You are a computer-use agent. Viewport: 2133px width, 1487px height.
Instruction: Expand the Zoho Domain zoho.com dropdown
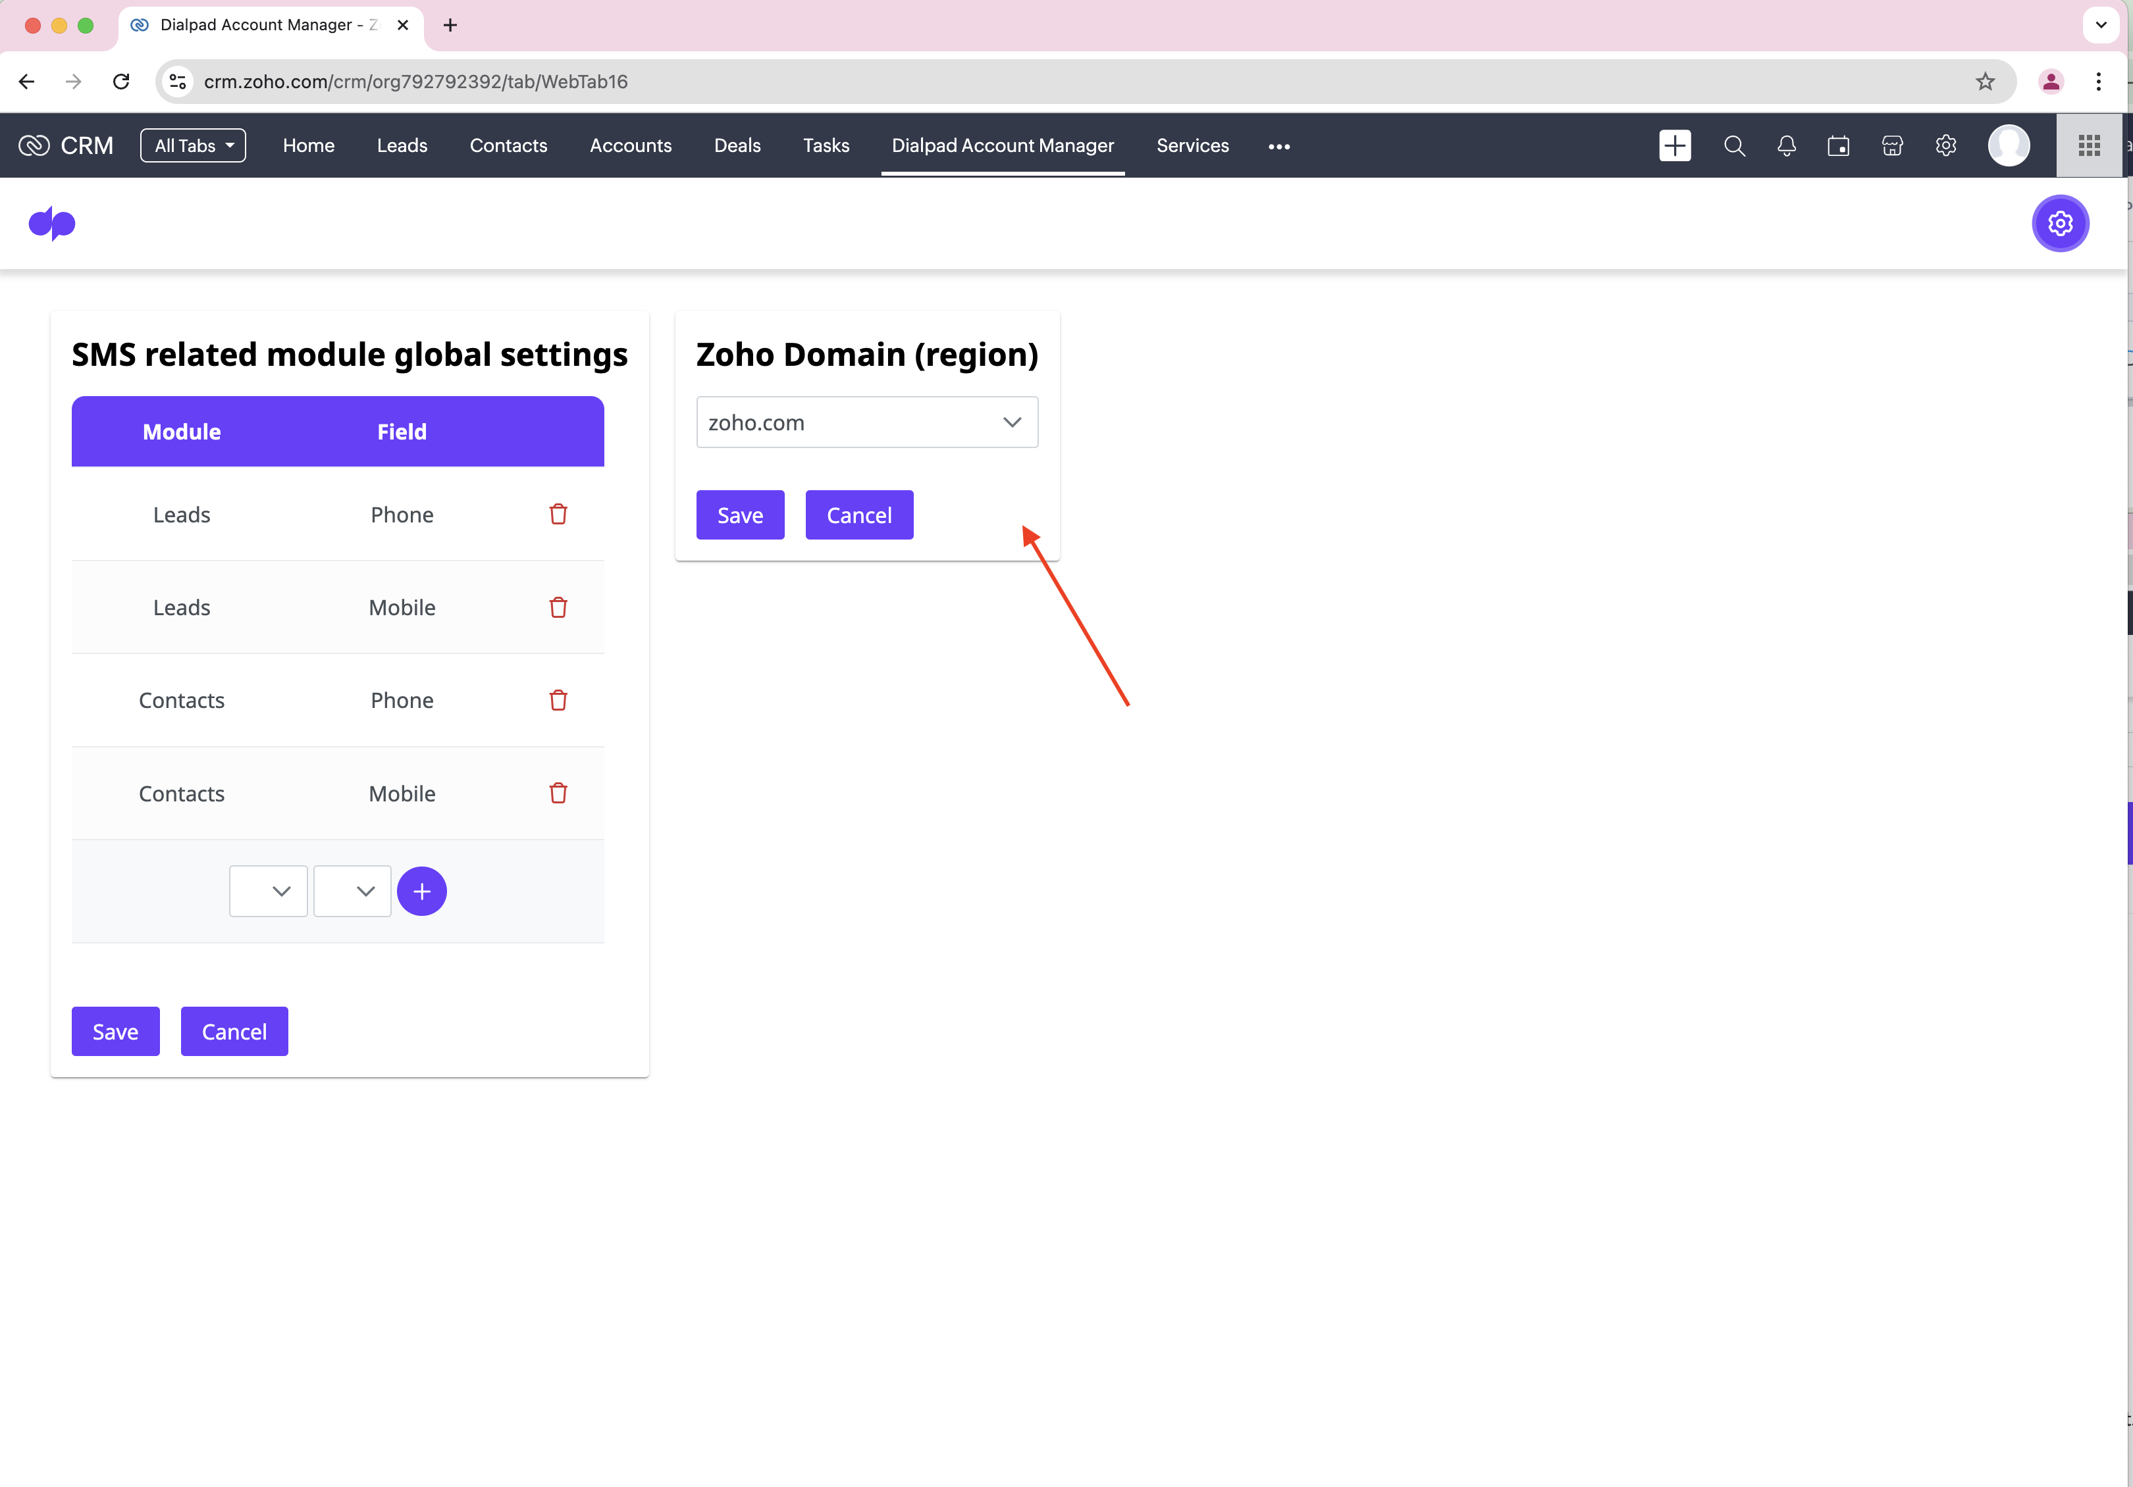[x=867, y=422]
